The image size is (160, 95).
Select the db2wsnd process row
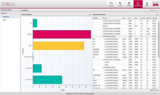point(125,26)
